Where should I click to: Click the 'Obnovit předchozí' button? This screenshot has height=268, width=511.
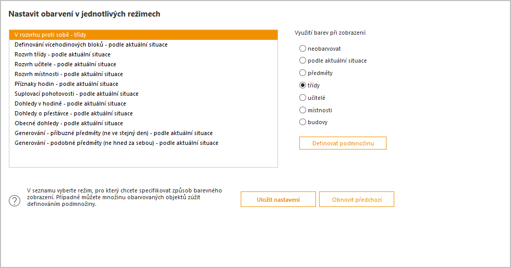[356, 200]
